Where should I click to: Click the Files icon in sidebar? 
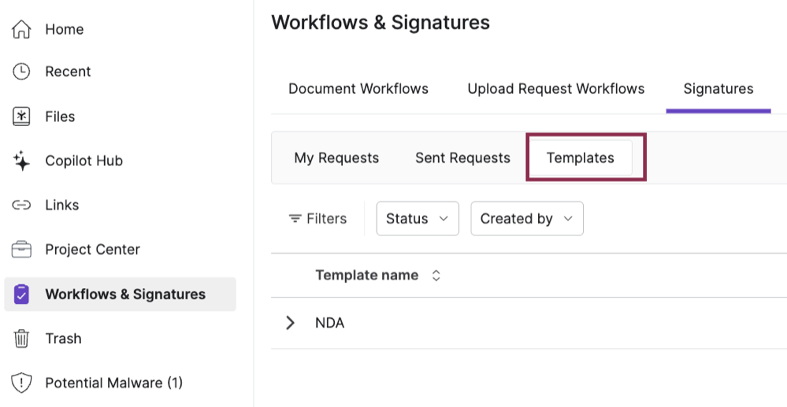point(22,117)
